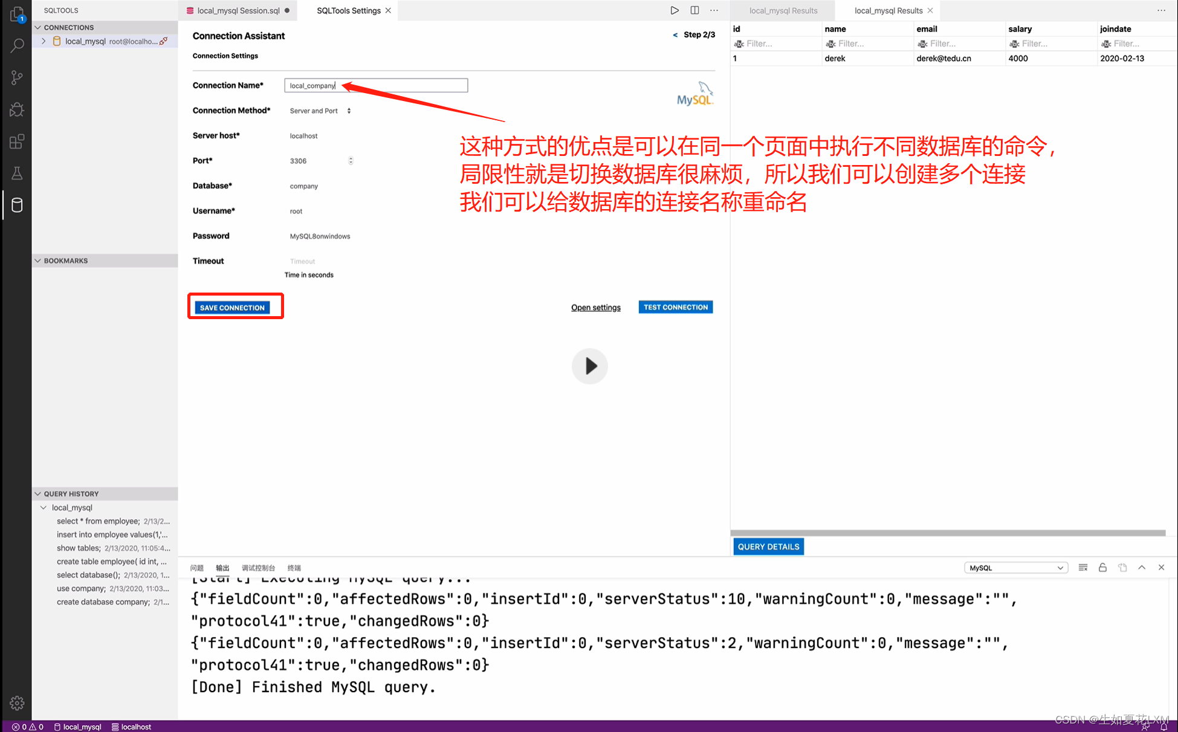Image resolution: width=1178 pixels, height=732 pixels.
Task: Open More Actions menu in the editor group
Action: tap(714, 10)
